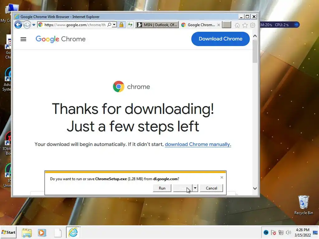Image resolution: width=319 pixels, height=239 pixels.
Task: Open the Action Center flag tray icon
Action: coord(274,232)
